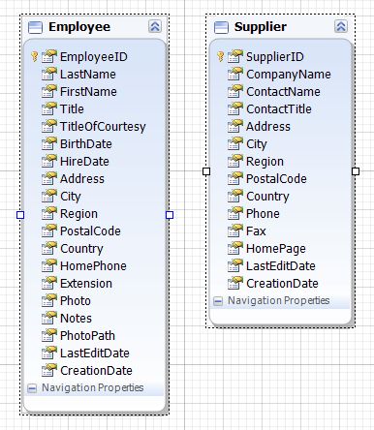374x430 pixels.
Task: Click the CompanyName property icon
Action: click(x=235, y=74)
